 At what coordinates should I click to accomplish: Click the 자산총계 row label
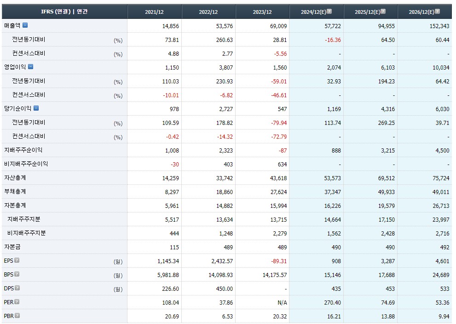pos(15,177)
